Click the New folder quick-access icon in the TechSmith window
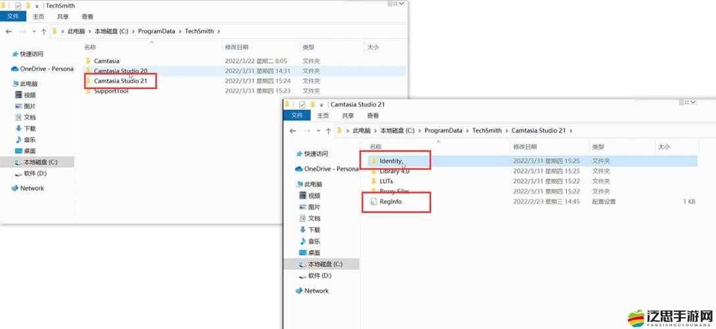Image resolution: width=716 pixels, height=329 pixels. tap(28, 6)
